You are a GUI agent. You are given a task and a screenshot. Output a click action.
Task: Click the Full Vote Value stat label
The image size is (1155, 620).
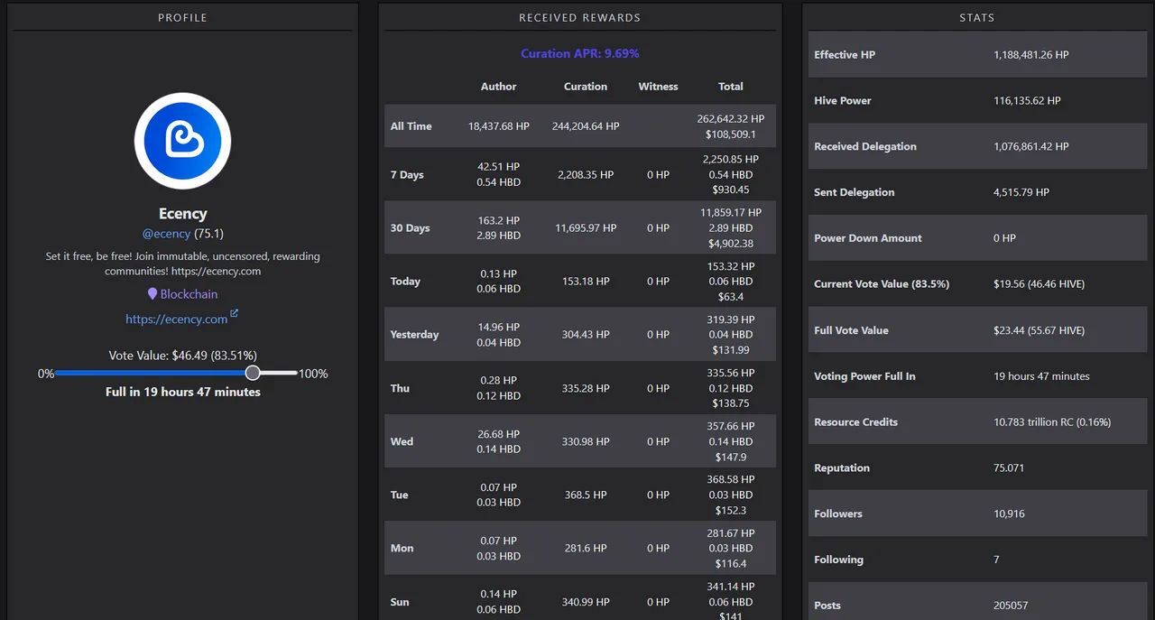(851, 330)
